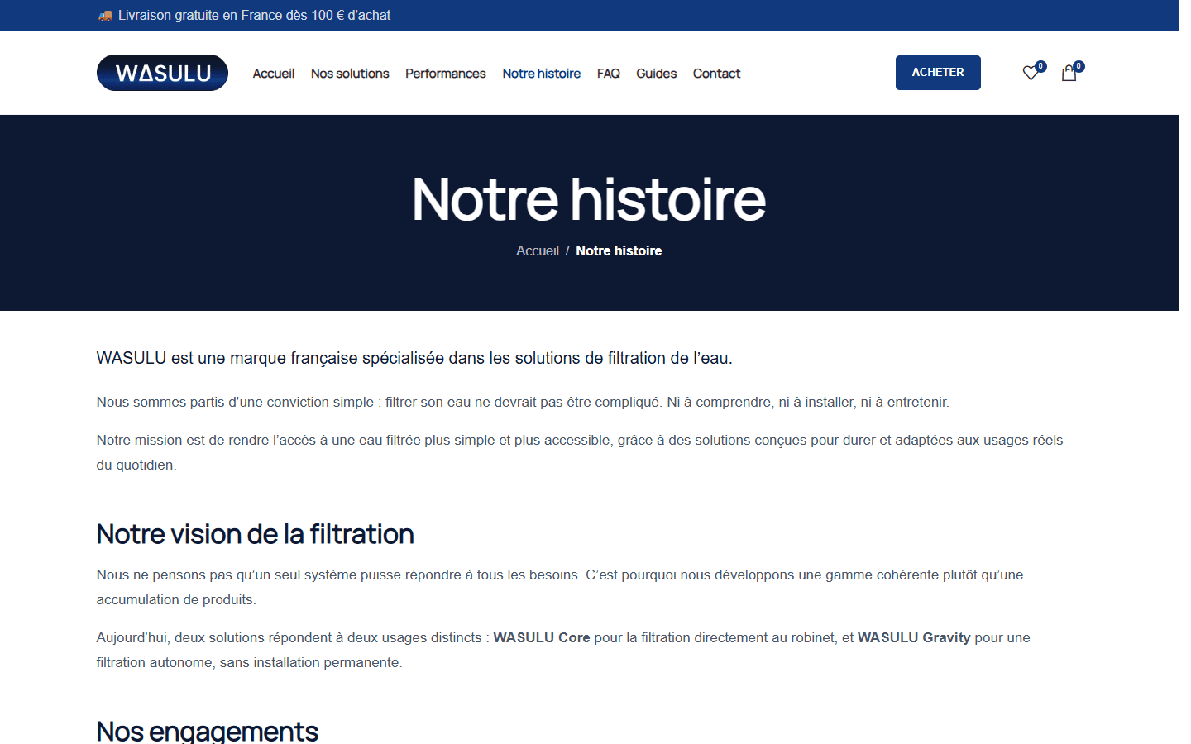Open the Guides menu item
This screenshot has height=744, width=1191.
click(x=657, y=74)
